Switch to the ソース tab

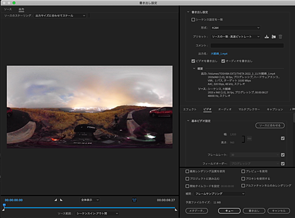coord(8,9)
